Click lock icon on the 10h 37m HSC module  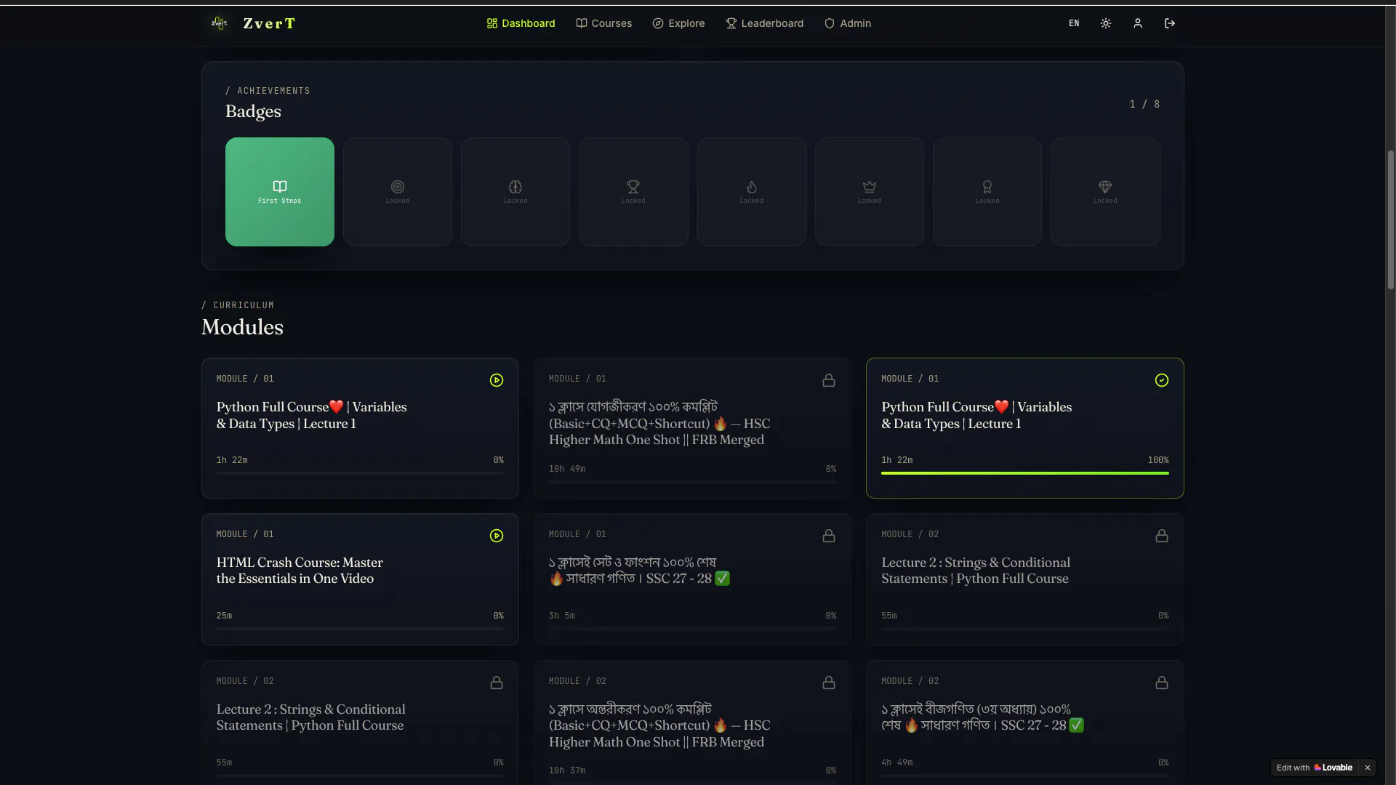(829, 683)
